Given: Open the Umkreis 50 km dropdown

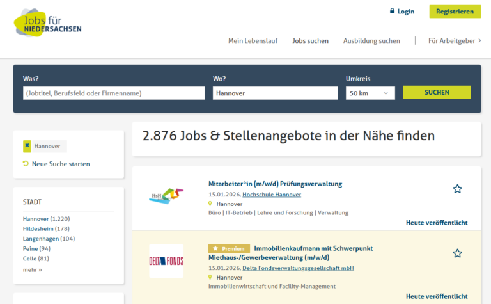Looking at the screenshot, I should point(370,93).
